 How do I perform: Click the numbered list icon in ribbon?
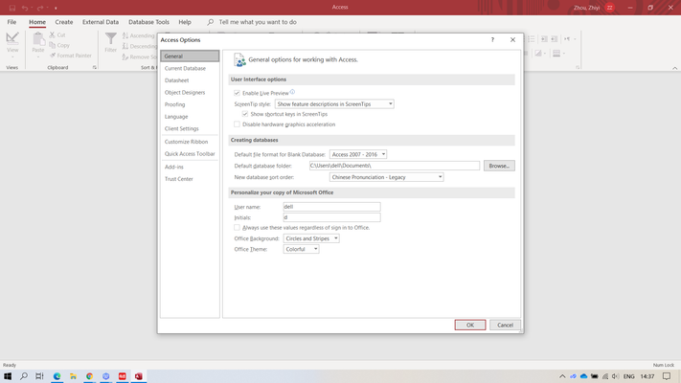(x=532, y=39)
